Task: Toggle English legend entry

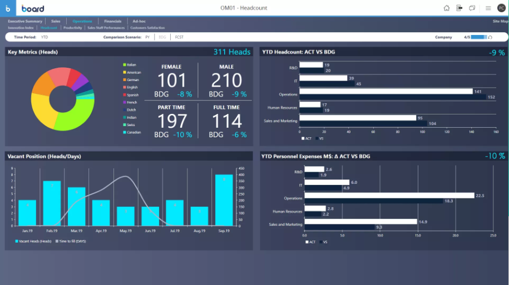Action: pos(130,87)
